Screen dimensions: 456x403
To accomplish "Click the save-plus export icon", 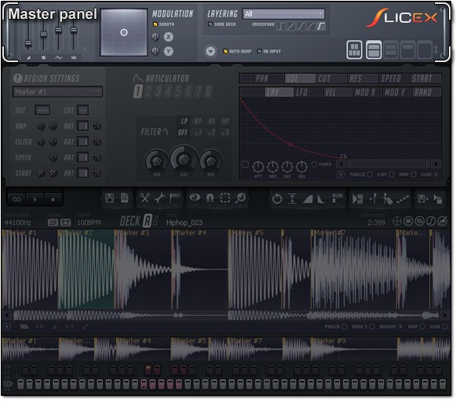I will click(422, 199).
